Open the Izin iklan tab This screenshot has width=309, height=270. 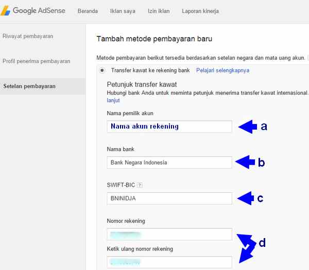click(159, 11)
